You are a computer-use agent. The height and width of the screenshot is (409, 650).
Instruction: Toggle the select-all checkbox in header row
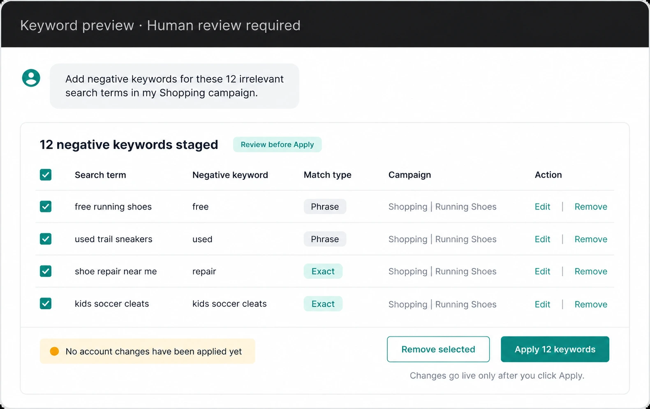click(x=46, y=175)
